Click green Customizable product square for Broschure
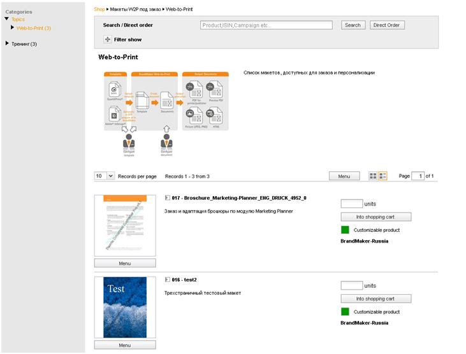Screen dimensions: 466x354 [x=345, y=230]
